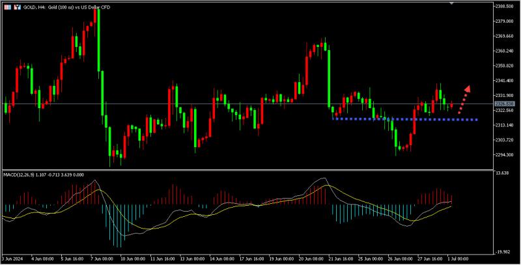
Task: Click the 1 Jul 00:00 time label
Action: tap(458, 258)
